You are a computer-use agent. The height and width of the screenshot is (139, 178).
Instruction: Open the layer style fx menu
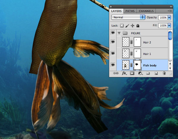pyautogui.click(x=124, y=73)
